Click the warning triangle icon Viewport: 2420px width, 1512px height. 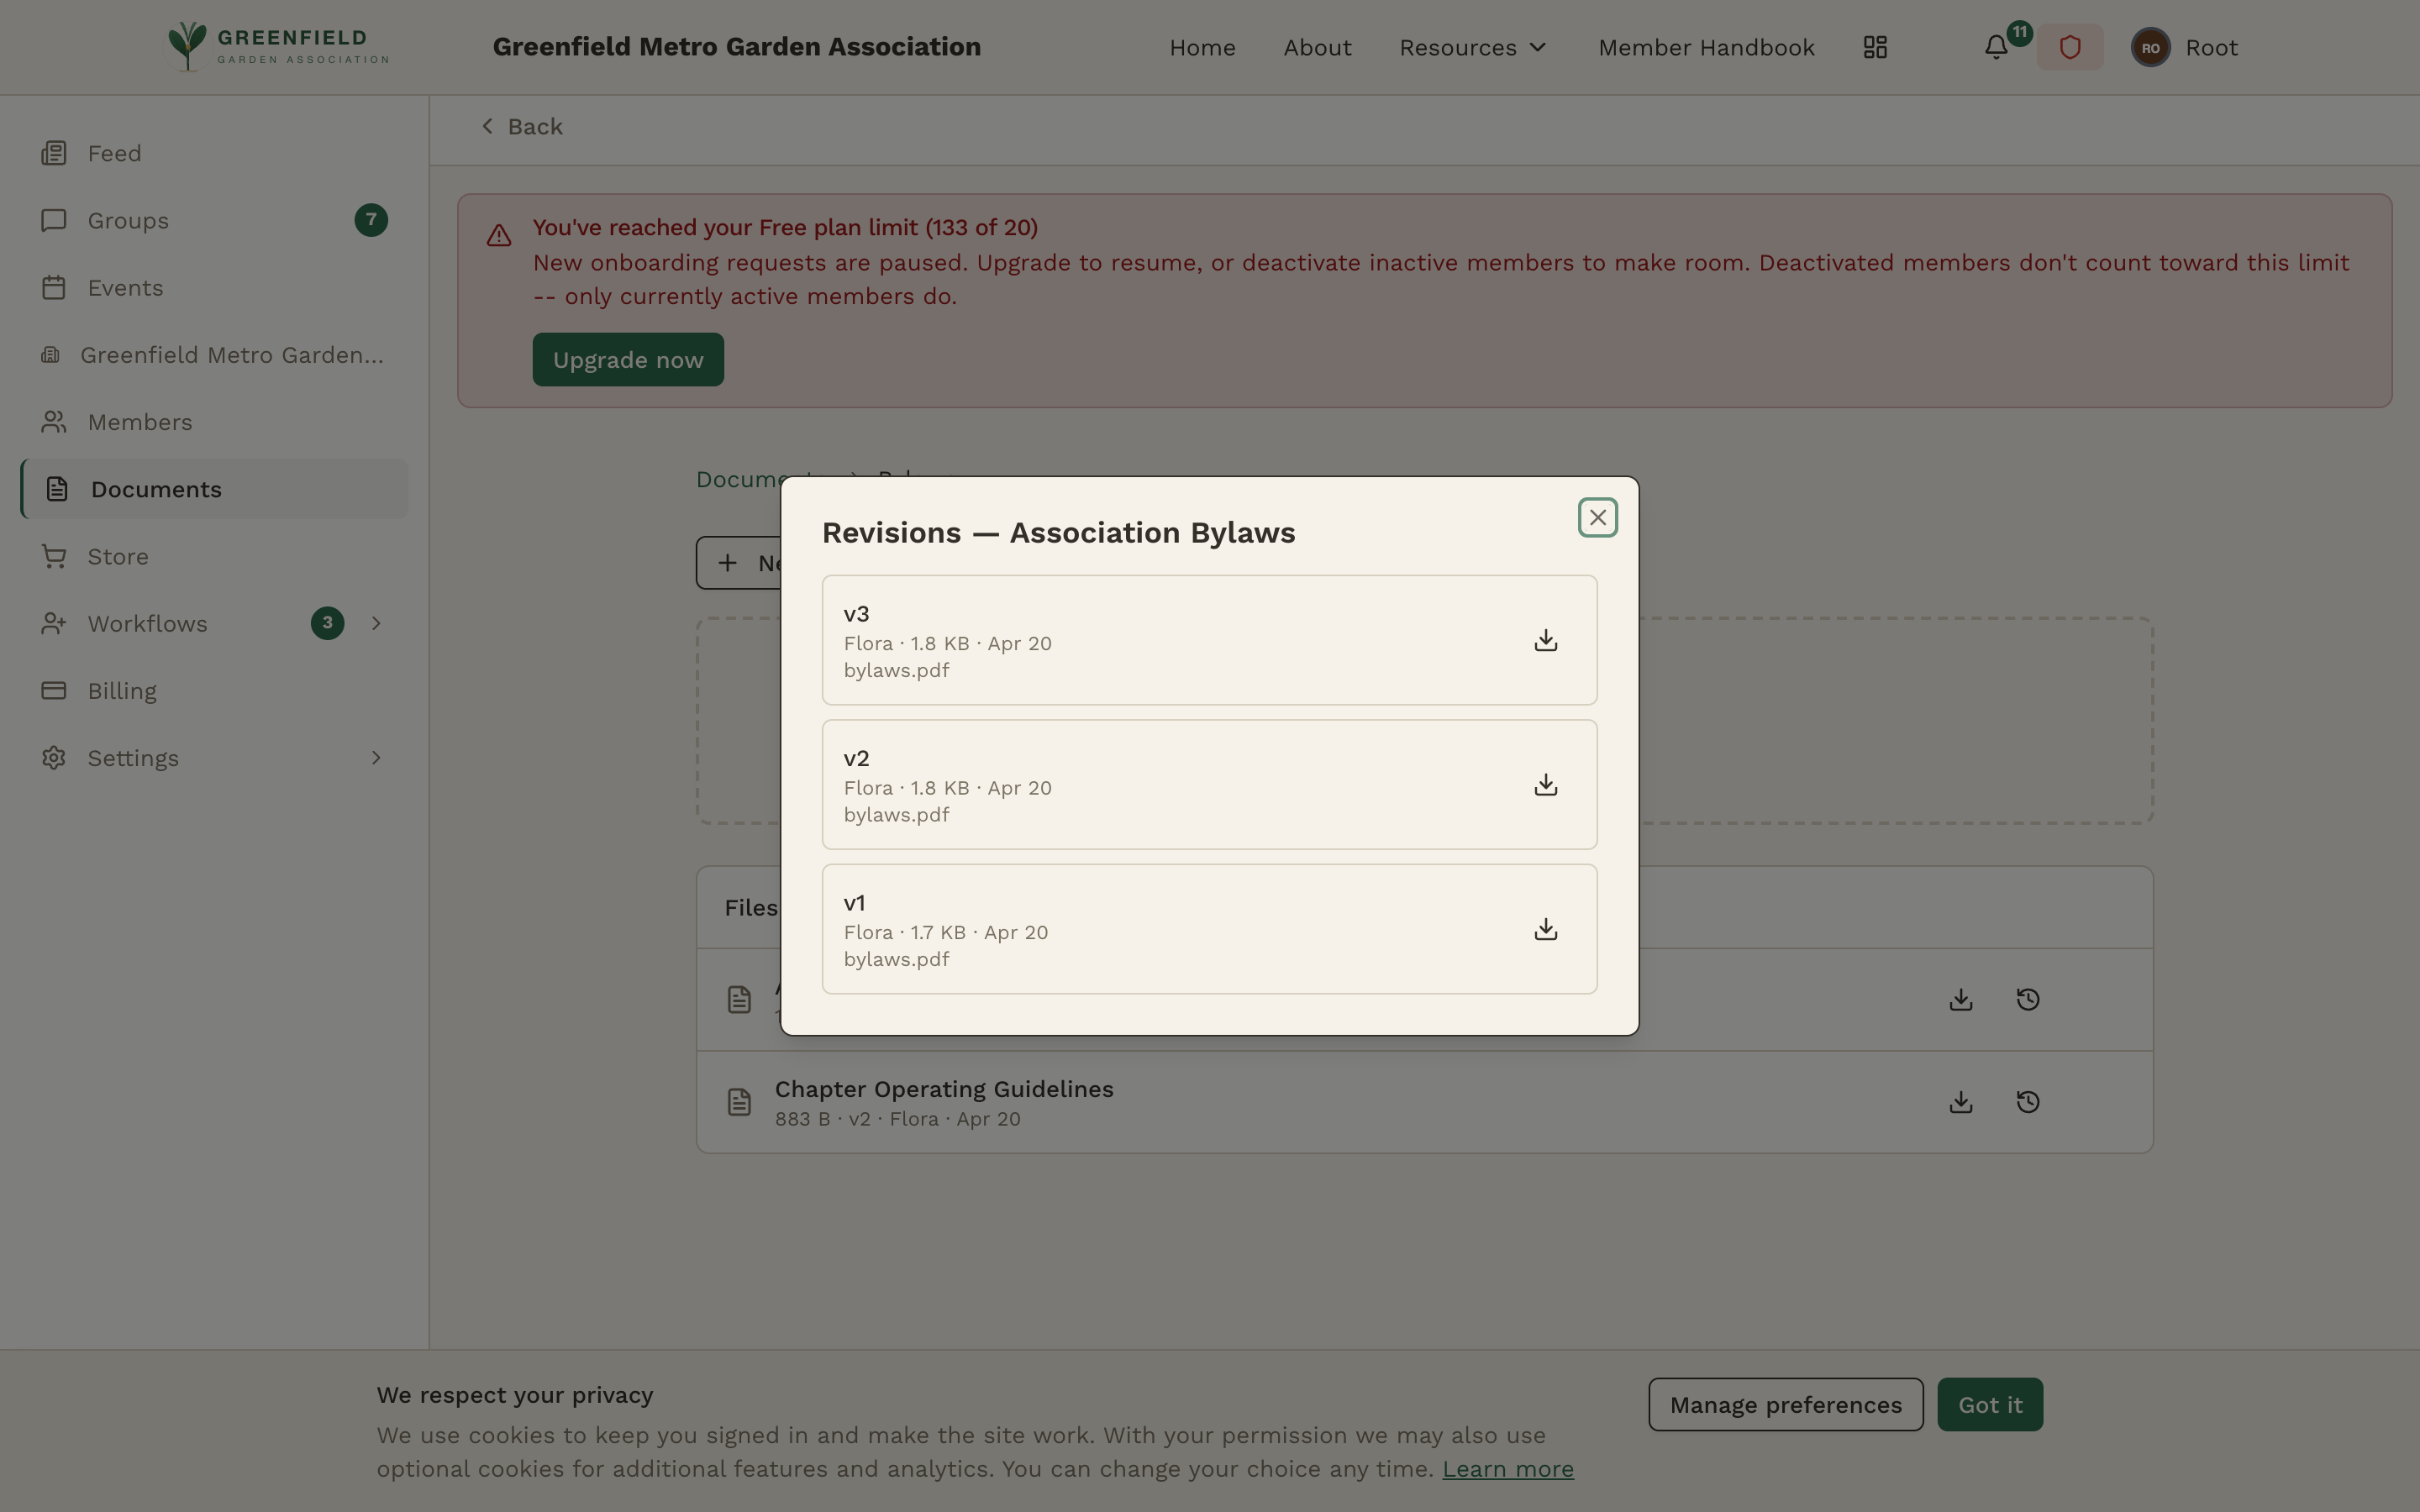coord(499,235)
